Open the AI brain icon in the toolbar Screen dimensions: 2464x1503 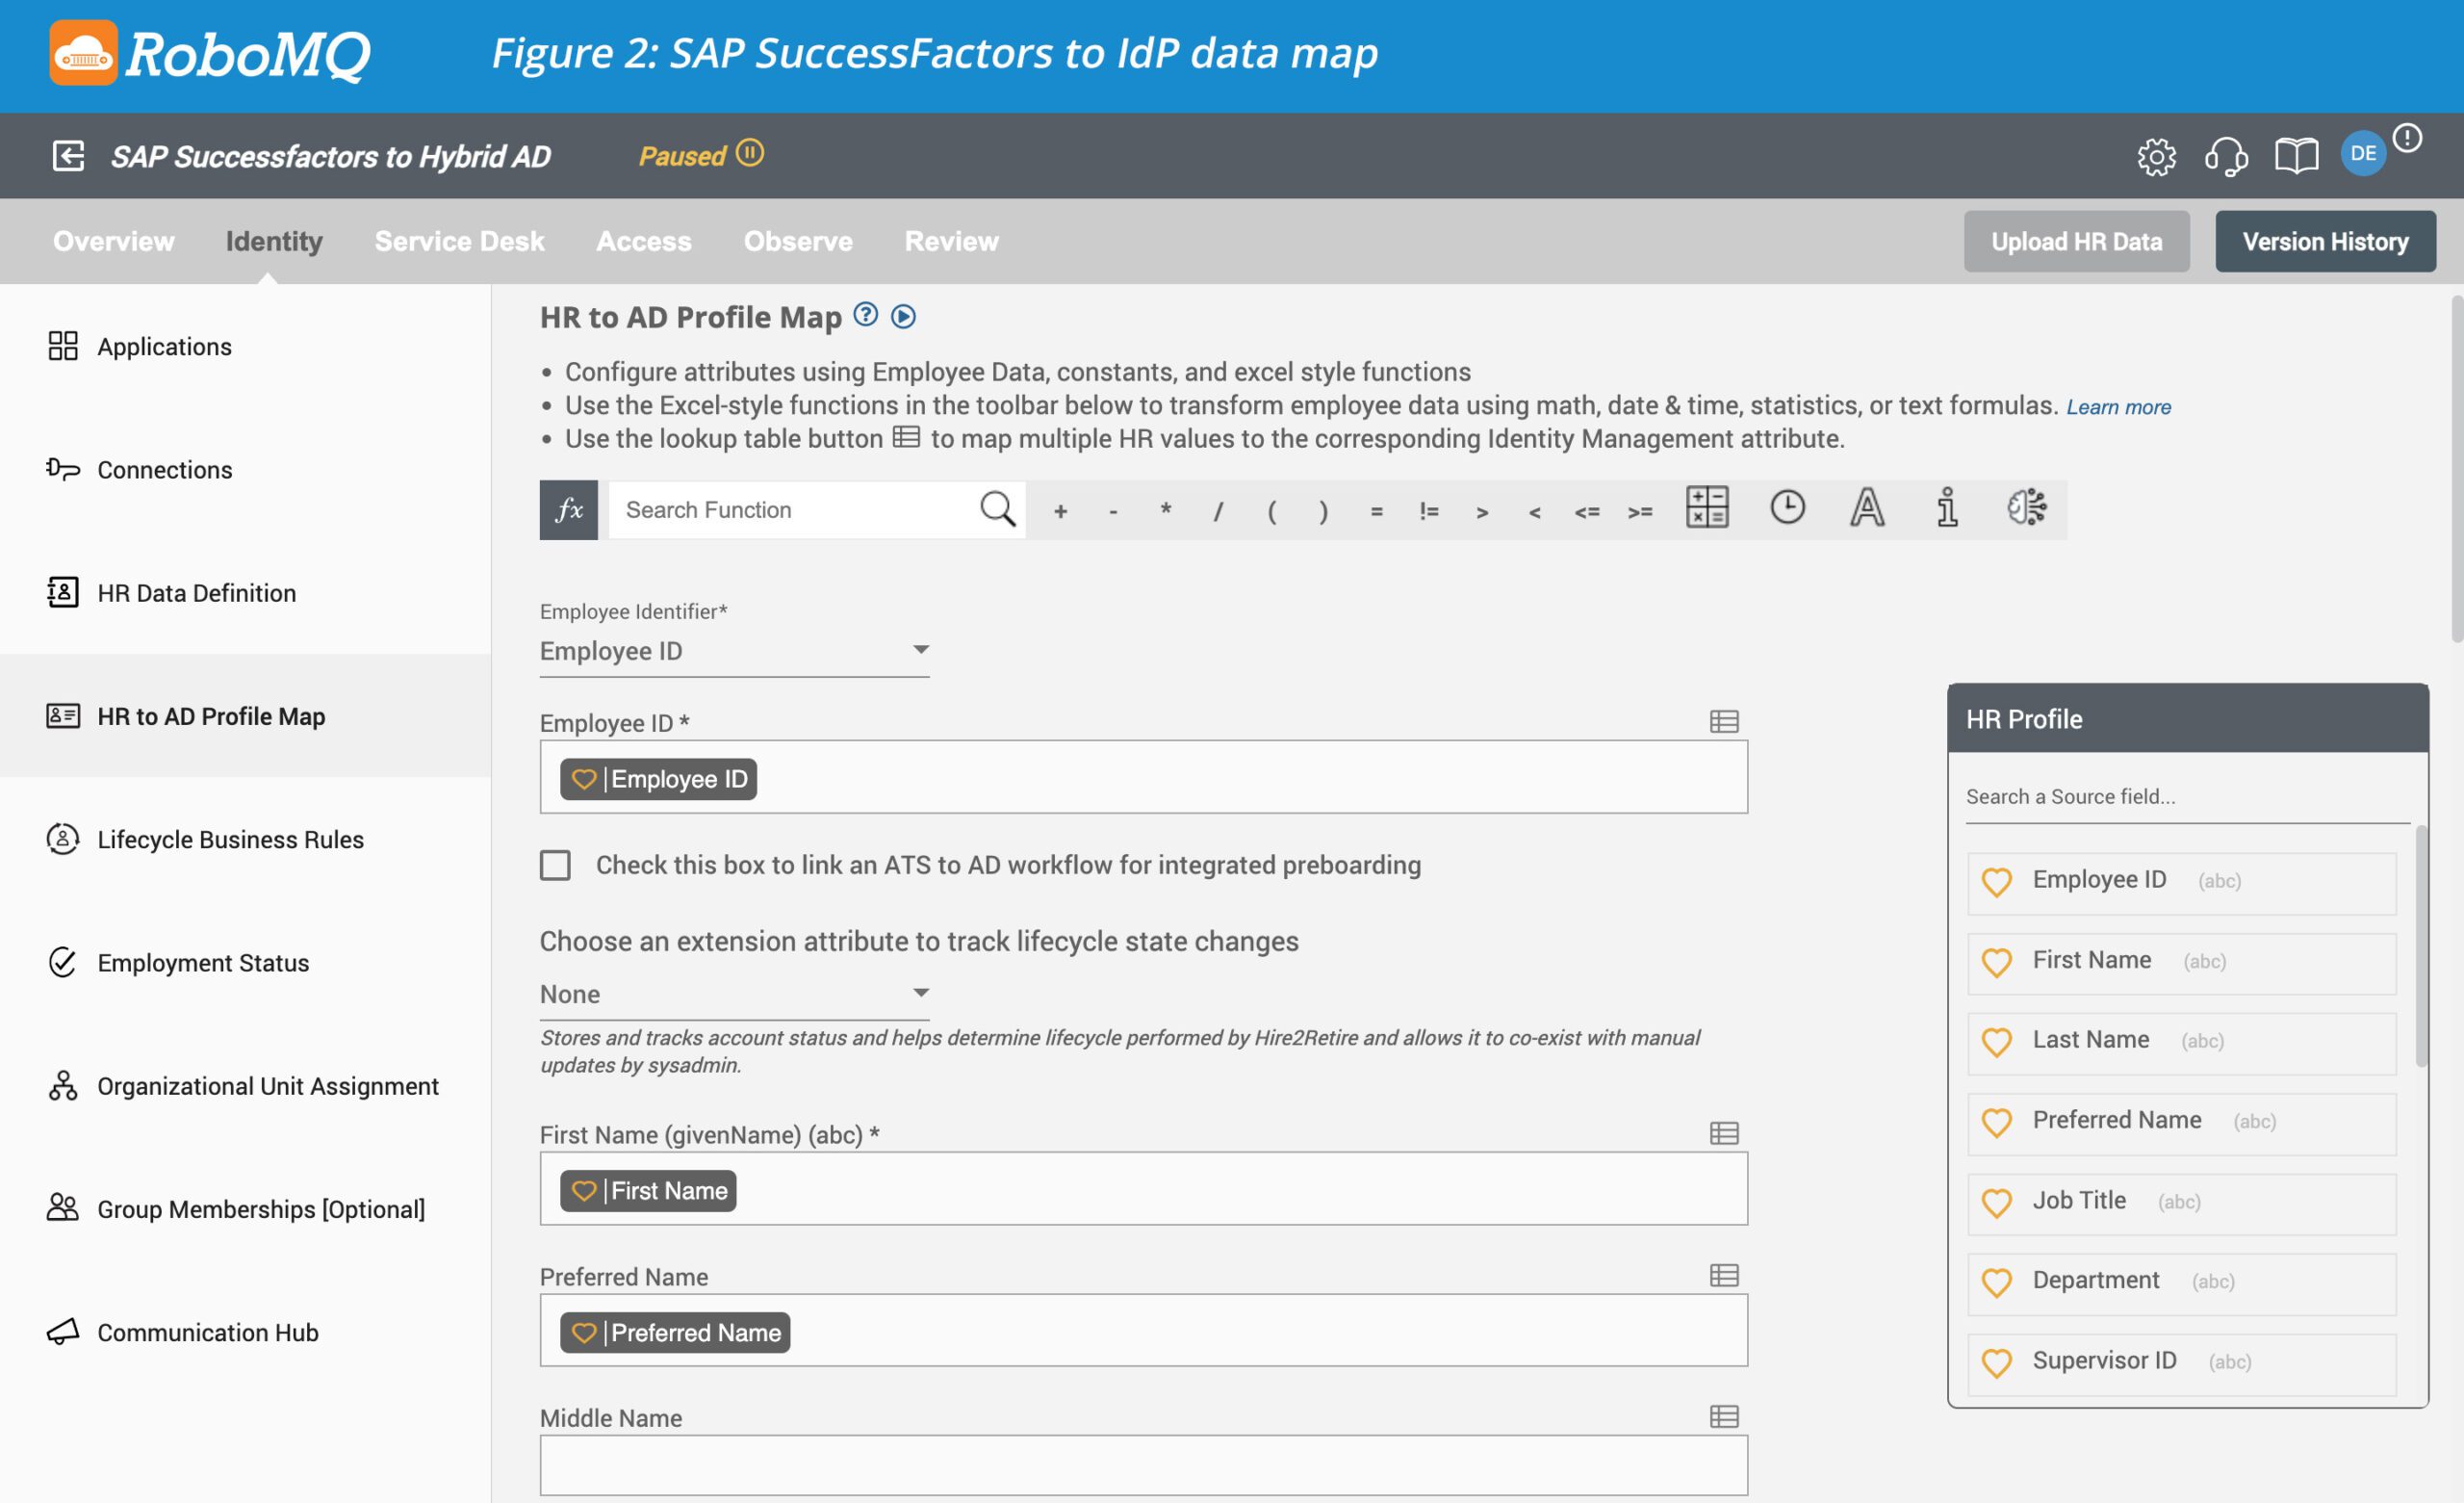click(2028, 508)
